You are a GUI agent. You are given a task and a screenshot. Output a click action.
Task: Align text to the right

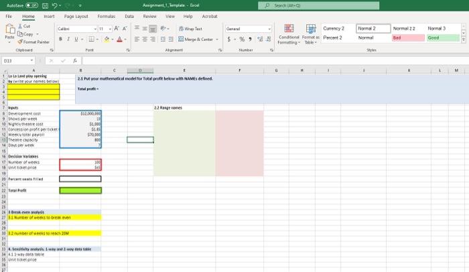pyautogui.click(x=153, y=40)
